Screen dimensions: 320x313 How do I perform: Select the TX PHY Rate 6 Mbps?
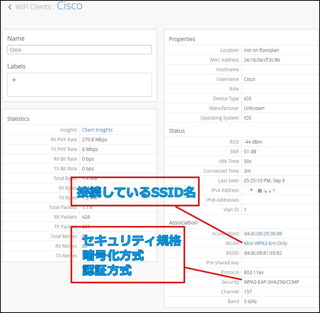coord(90,149)
